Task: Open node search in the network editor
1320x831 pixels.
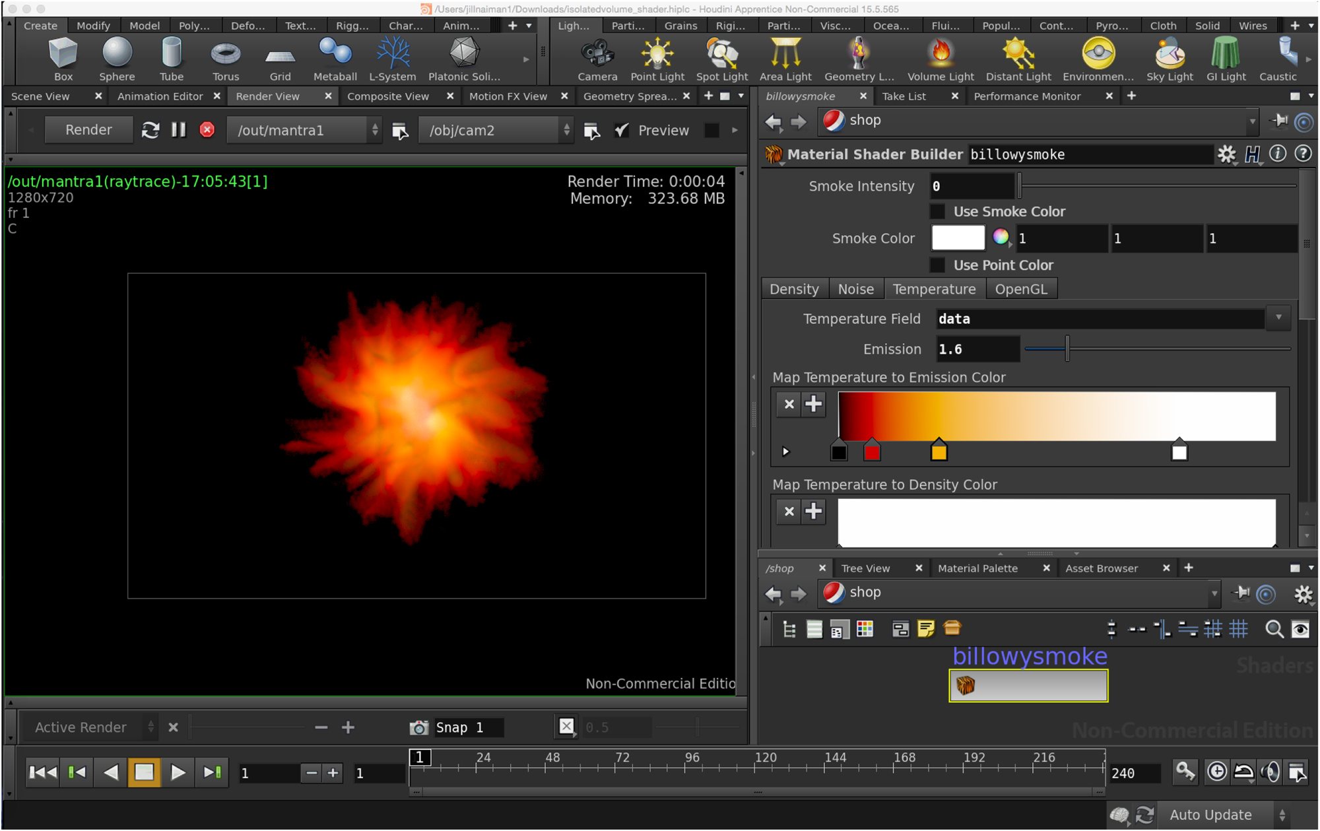Action: point(1274,629)
